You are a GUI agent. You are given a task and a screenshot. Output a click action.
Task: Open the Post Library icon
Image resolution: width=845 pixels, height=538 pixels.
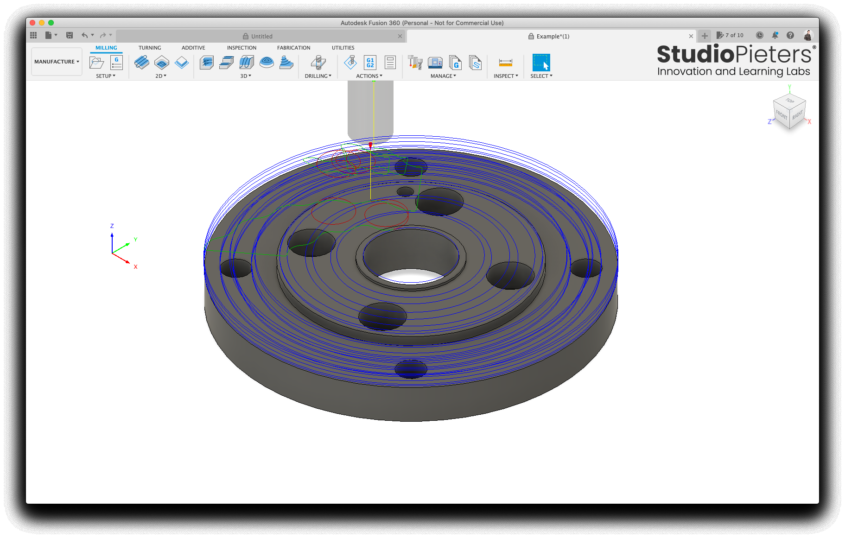(455, 62)
